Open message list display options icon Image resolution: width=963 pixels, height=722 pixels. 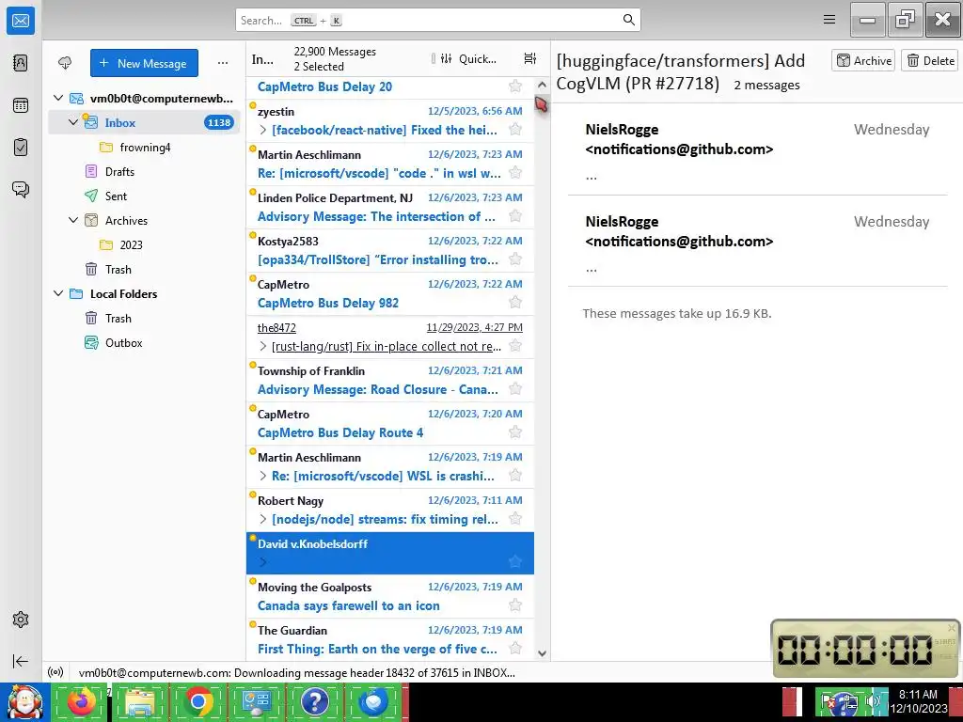530,58
